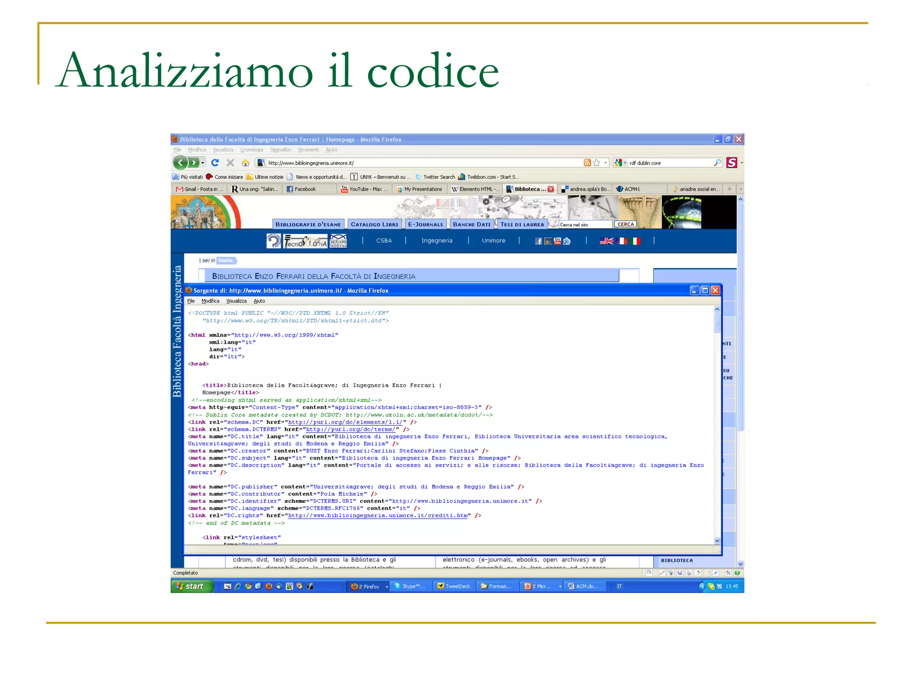Go to the Home page icon
The image size is (922, 692).
[245, 163]
